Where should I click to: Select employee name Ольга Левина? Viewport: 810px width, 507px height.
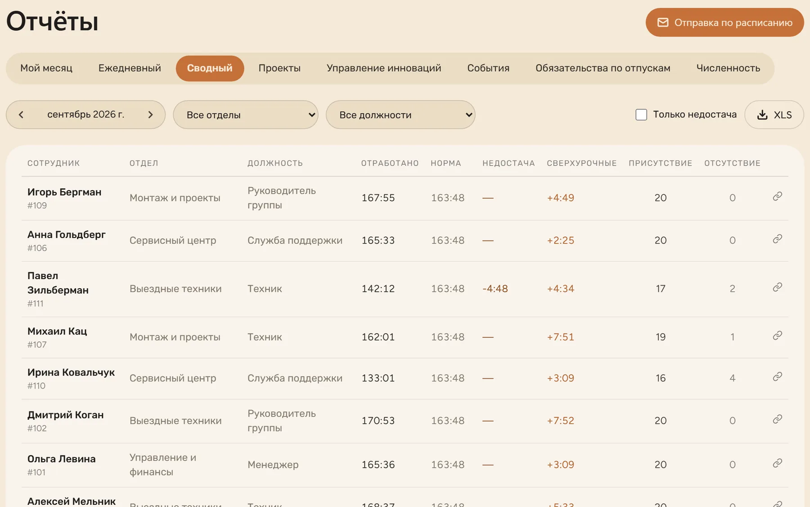(x=61, y=459)
